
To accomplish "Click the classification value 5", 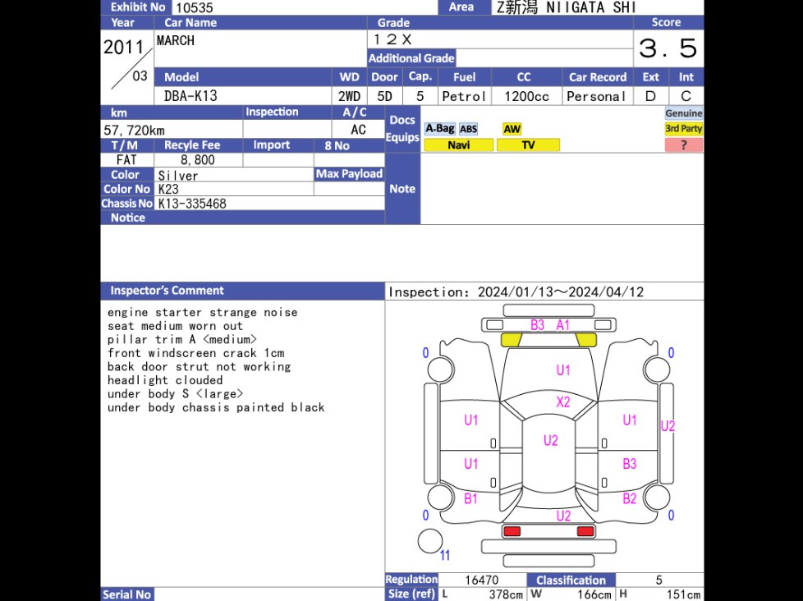I will pyautogui.click(x=658, y=580).
